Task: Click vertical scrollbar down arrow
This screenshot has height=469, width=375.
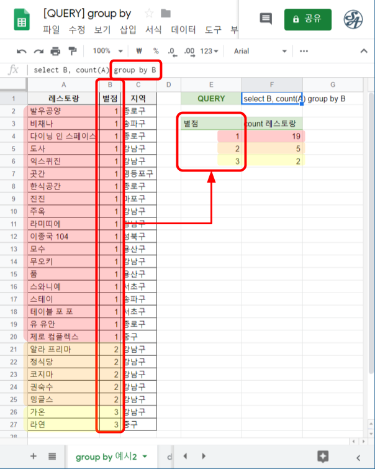Action: tap(371, 434)
